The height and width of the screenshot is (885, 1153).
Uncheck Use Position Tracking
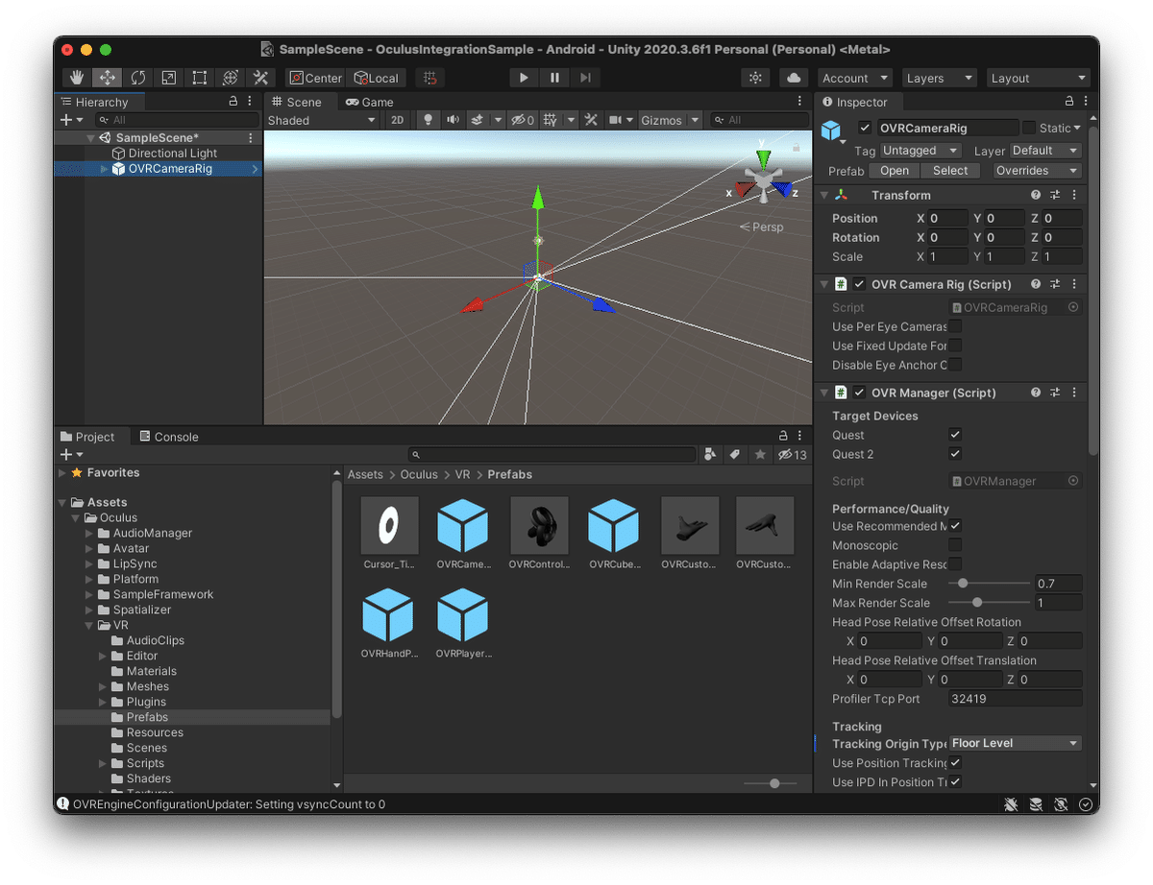click(955, 763)
